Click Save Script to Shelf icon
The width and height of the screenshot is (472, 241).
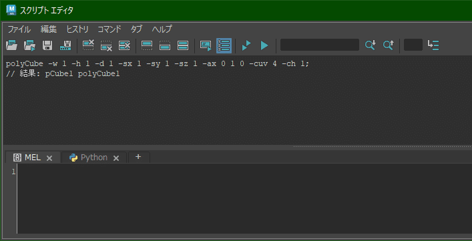[65, 45]
